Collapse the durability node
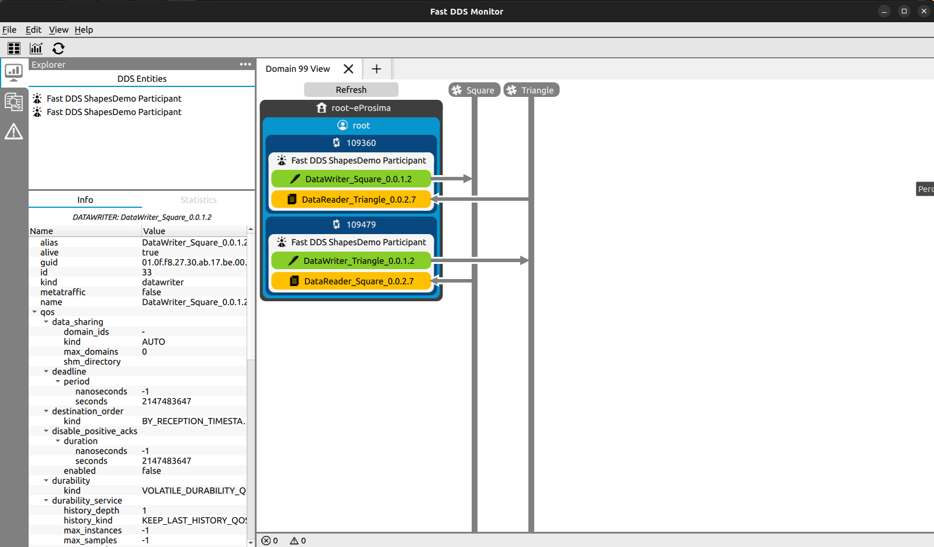The height and width of the screenshot is (547, 934). coord(46,480)
